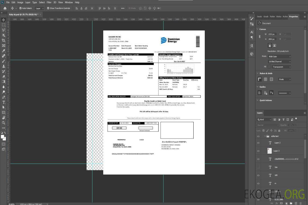Screen dimensions: 308x205
Task: Open the 16 Bits/Channel depth dropdown
Action: [279, 61]
